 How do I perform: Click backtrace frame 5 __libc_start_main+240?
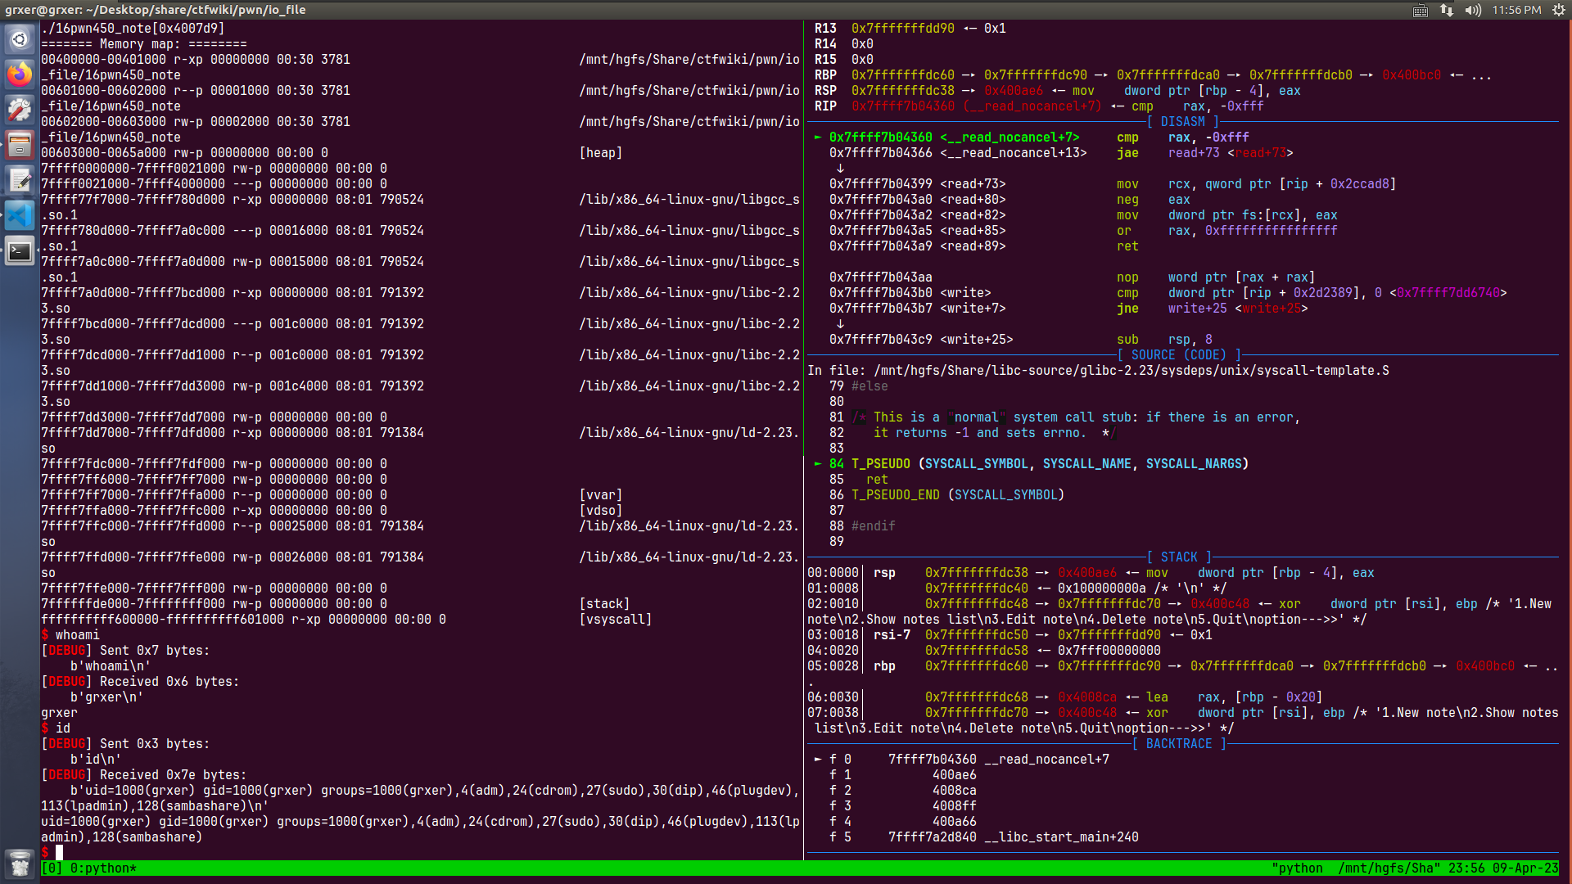pyautogui.click(x=983, y=837)
